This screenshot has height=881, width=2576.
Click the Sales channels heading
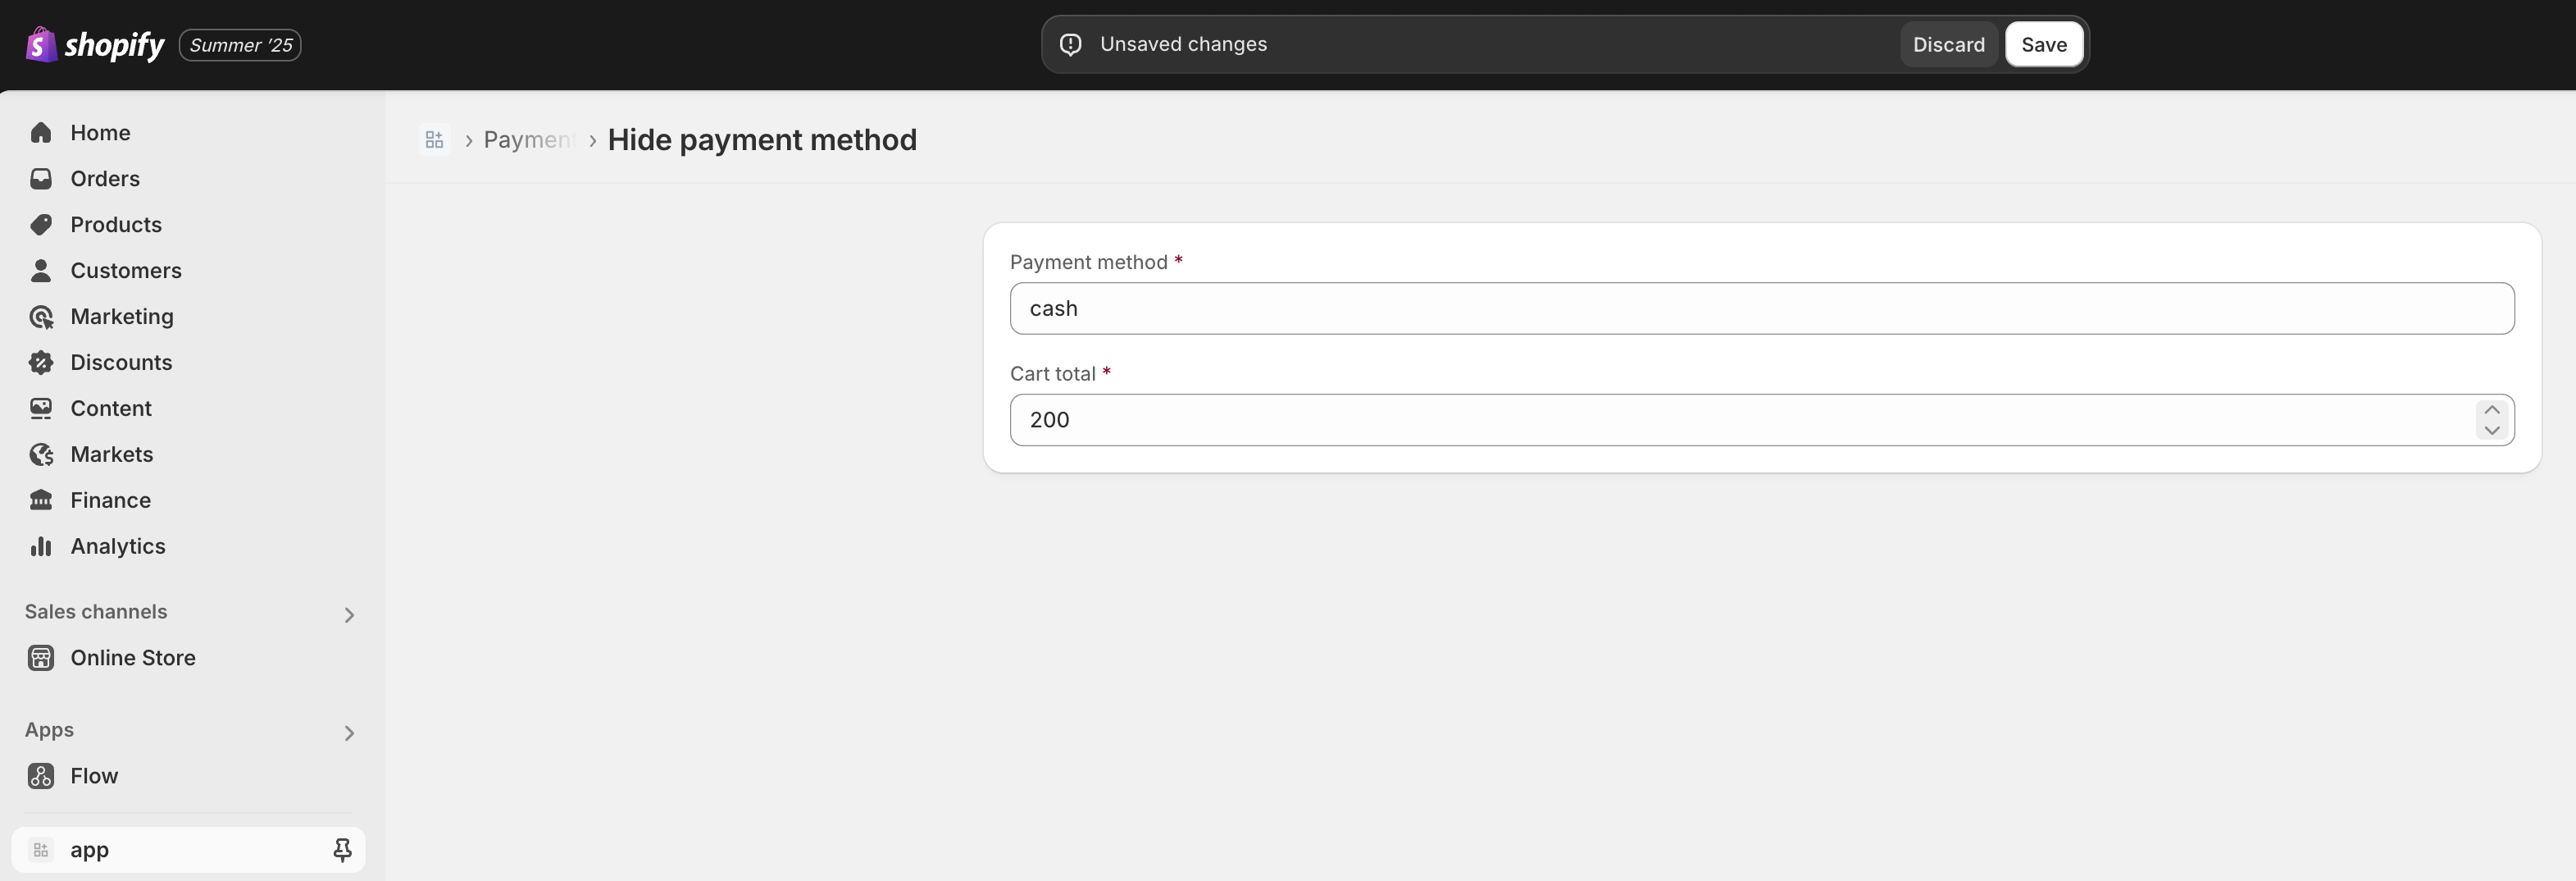[x=96, y=612]
